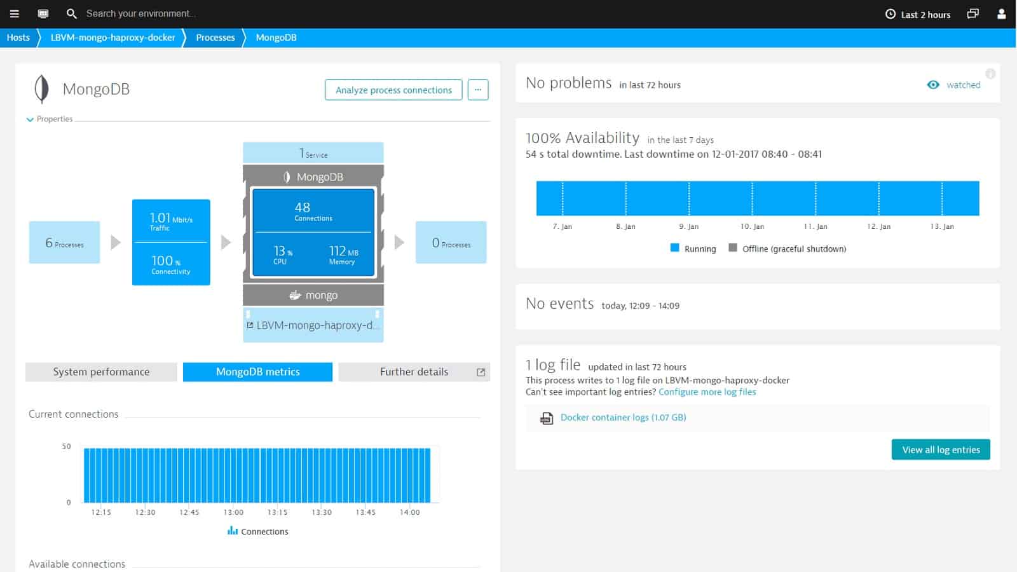Image resolution: width=1017 pixels, height=572 pixels.
Task: Click the 1 Service tile
Action: pyautogui.click(x=313, y=153)
